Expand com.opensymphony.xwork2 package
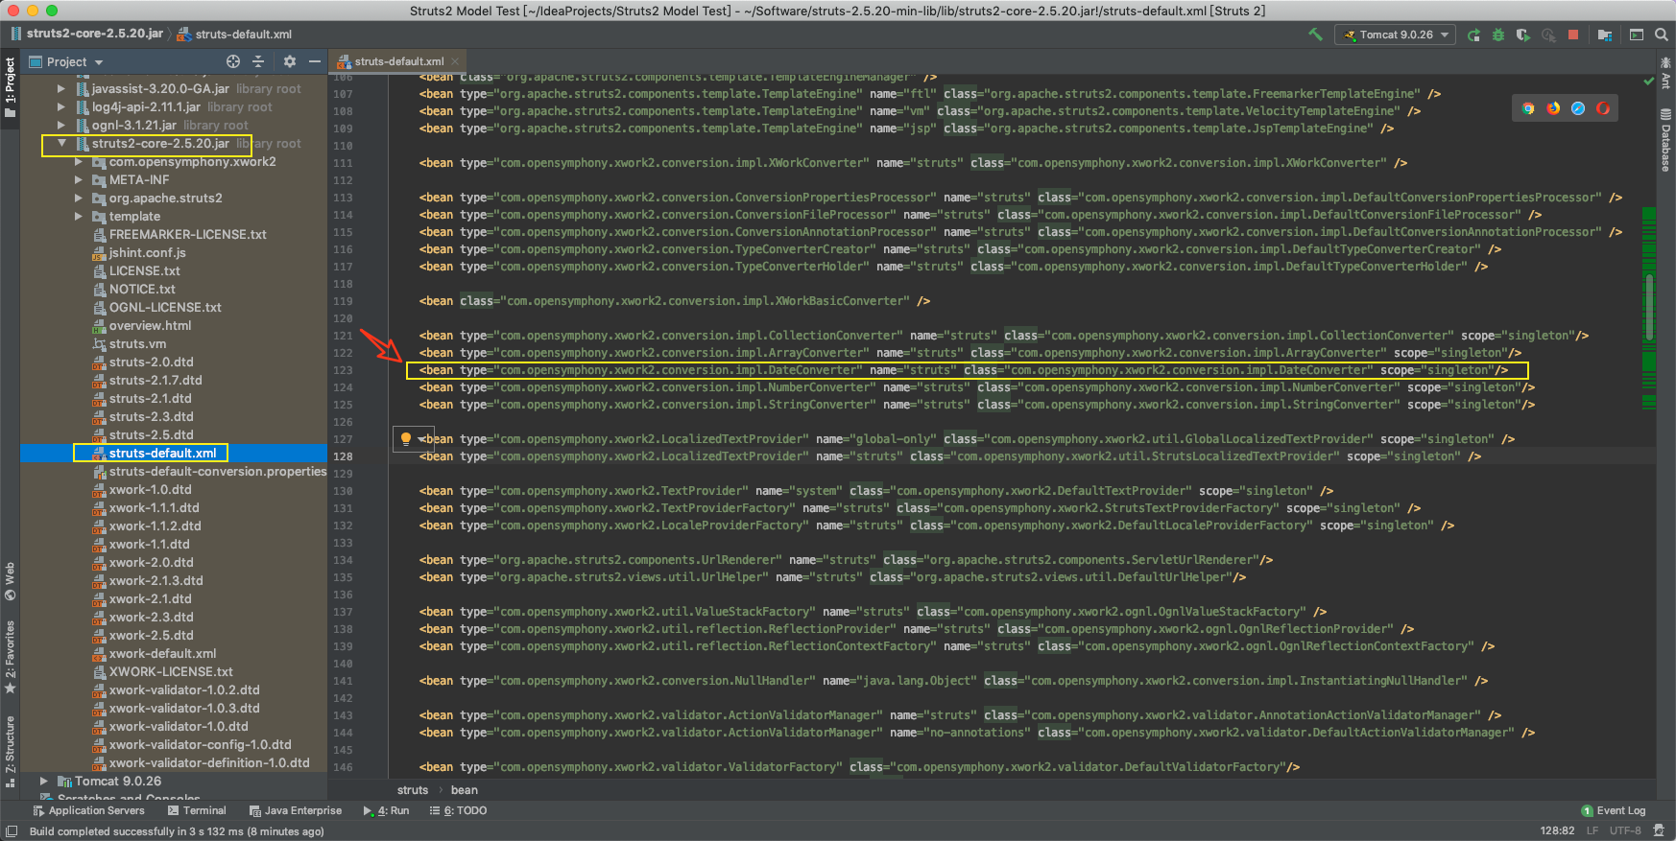 [x=79, y=162]
